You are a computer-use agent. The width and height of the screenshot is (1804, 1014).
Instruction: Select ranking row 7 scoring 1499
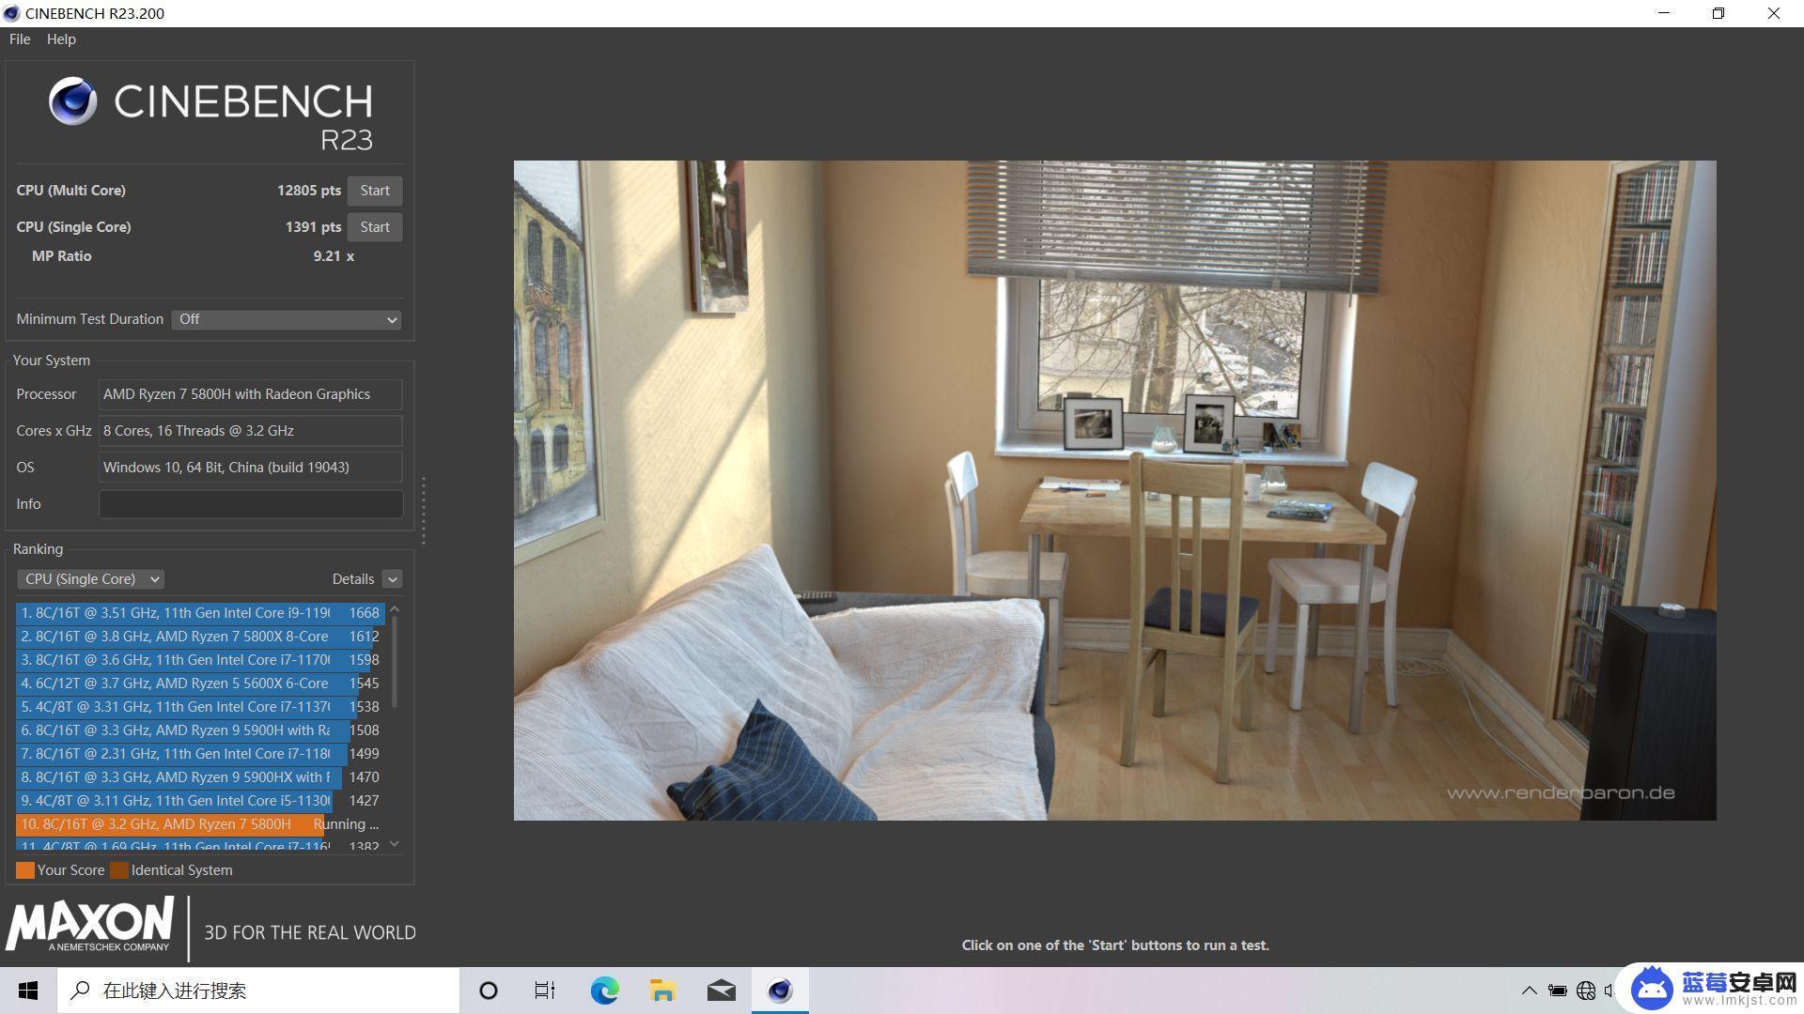[x=200, y=754]
